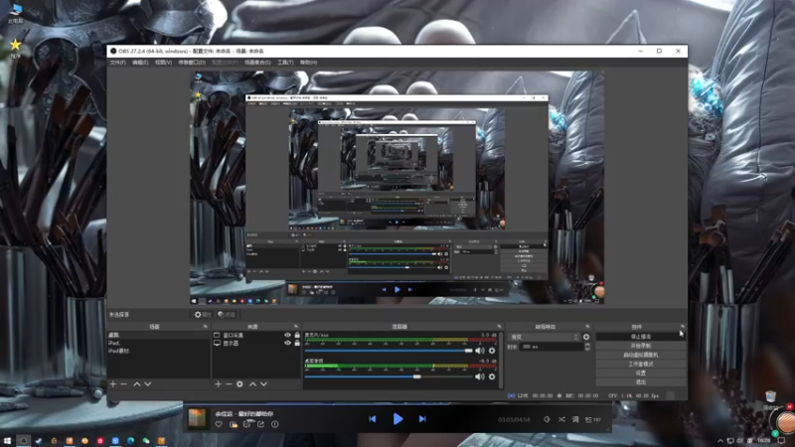The image size is (795, 447).
Task: Undock the 场景 scenes panel
Action: point(206,327)
